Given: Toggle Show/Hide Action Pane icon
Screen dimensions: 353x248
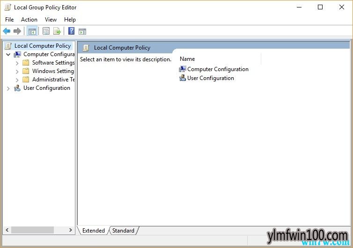Looking at the screenshot, I should (x=82, y=31).
